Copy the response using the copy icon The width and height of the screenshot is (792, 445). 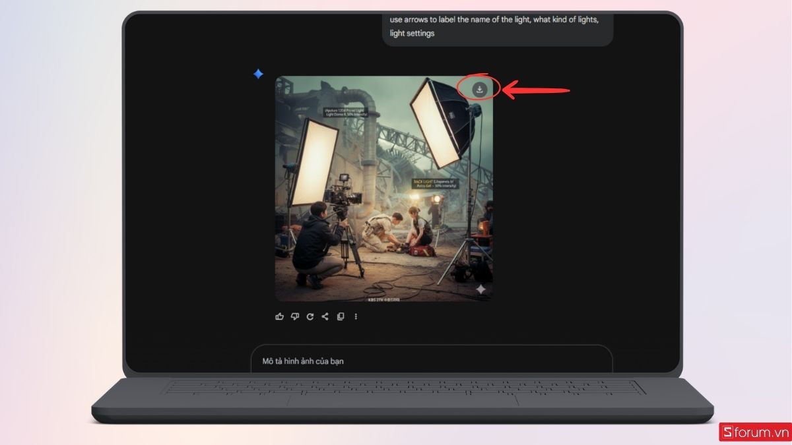point(341,316)
